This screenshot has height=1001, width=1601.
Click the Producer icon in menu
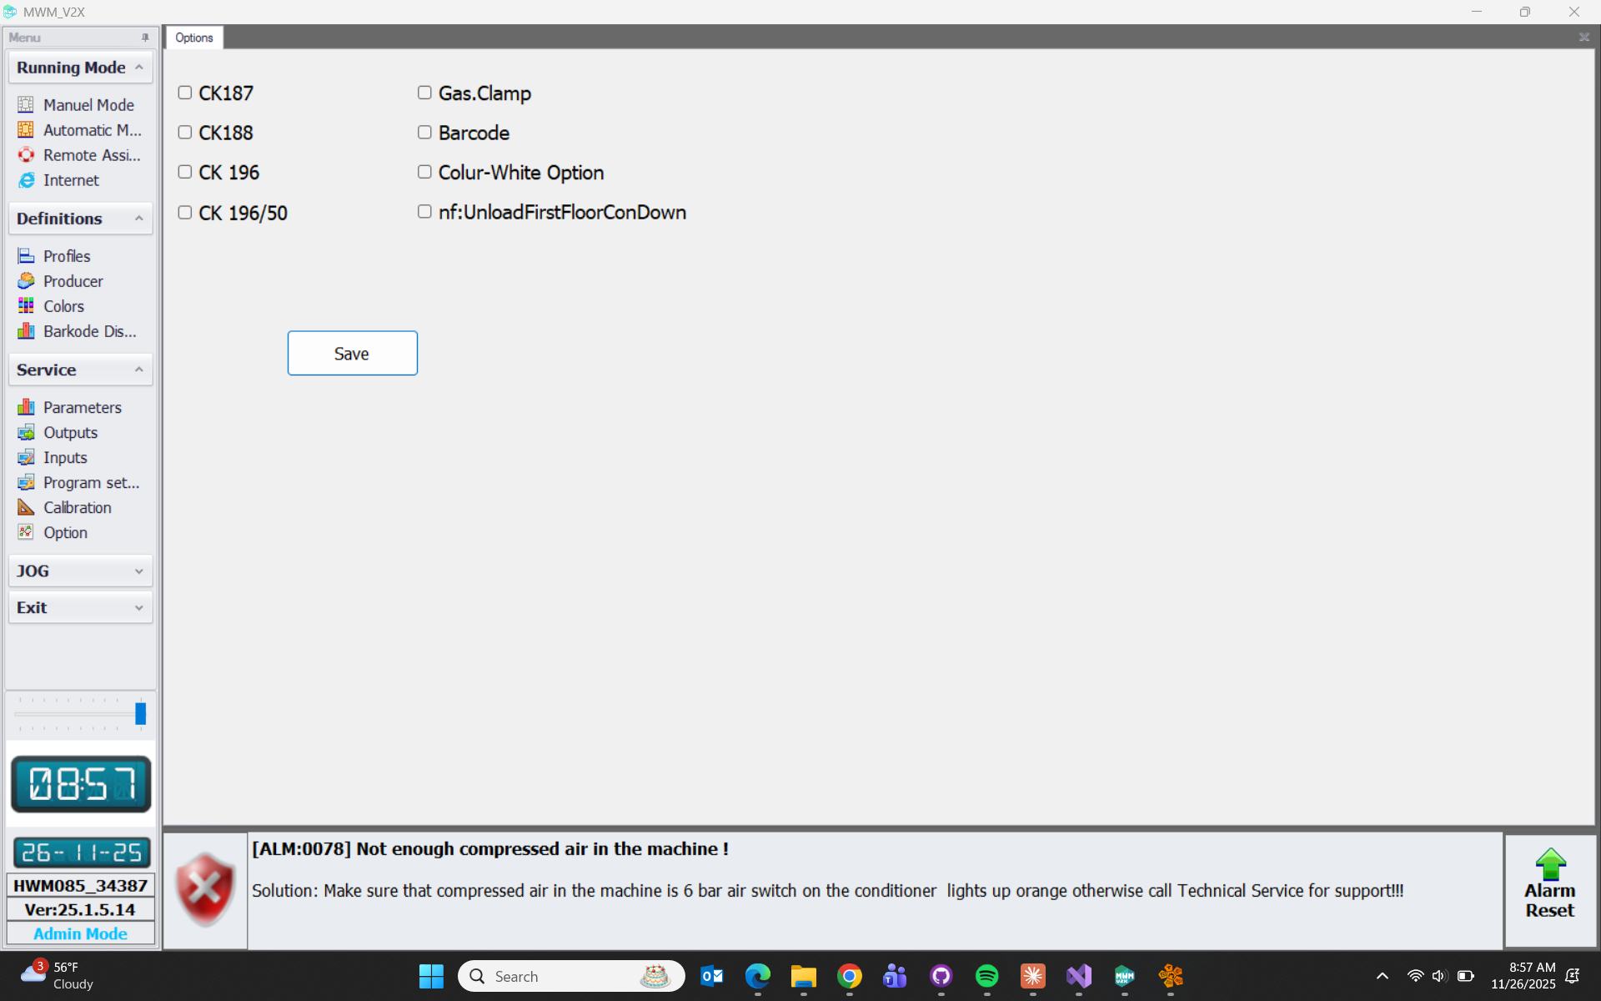tap(26, 281)
